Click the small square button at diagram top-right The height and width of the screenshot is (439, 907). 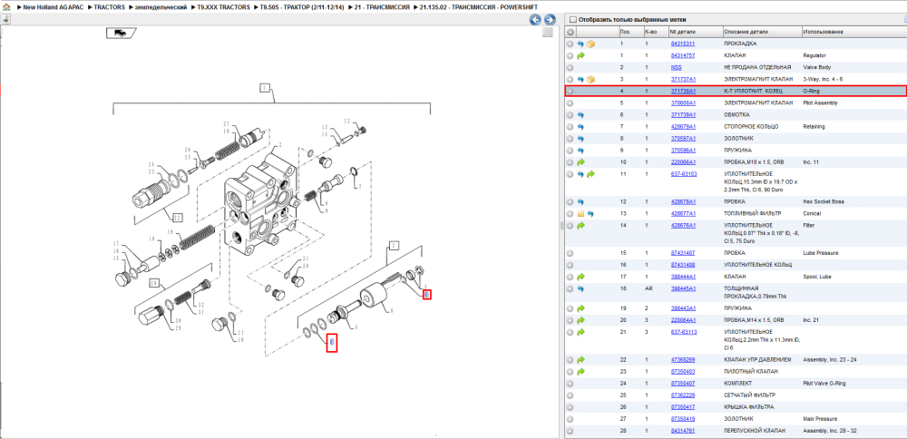pyautogui.click(x=548, y=33)
